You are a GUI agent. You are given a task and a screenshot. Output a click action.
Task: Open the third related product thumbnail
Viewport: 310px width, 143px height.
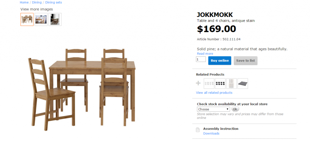(231, 84)
